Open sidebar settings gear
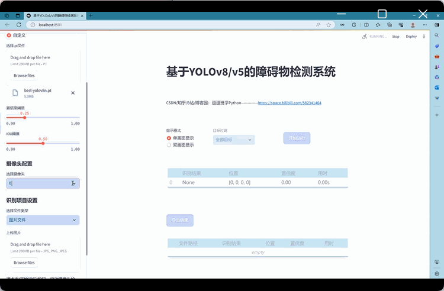This screenshot has height=291, width=444. tap(437, 273)
